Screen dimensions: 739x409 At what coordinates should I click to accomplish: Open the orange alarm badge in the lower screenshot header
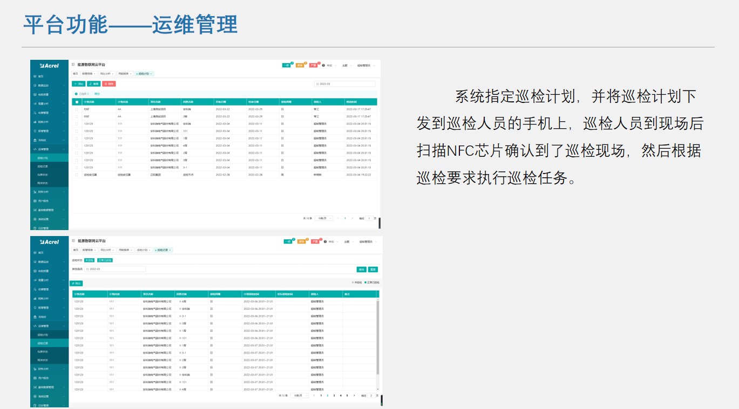tap(302, 242)
